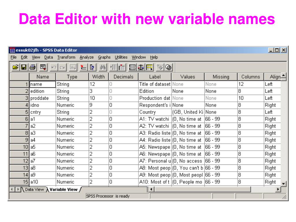Click the Width column header
The height and width of the screenshot is (222, 296).
tap(99, 77)
